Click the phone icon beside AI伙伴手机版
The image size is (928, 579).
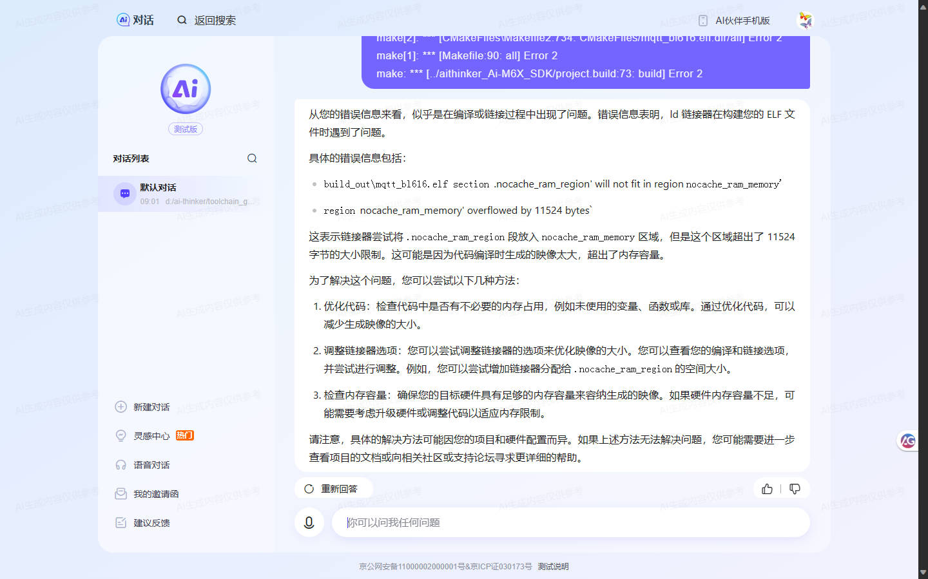pyautogui.click(x=703, y=21)
